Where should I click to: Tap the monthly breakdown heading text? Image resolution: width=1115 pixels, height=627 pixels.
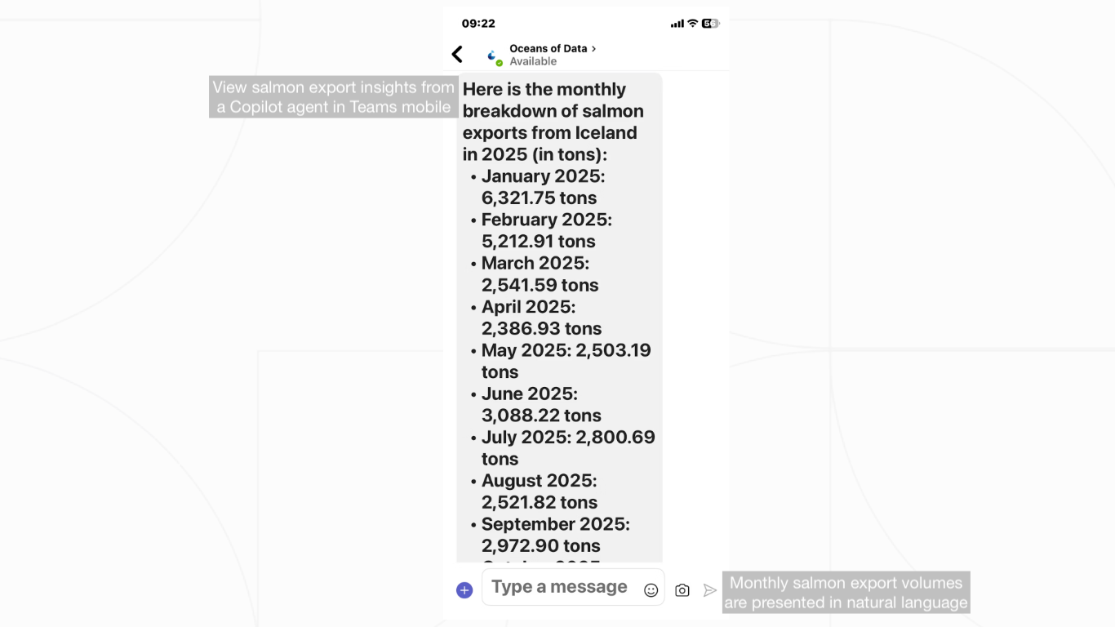pos(553,122)
